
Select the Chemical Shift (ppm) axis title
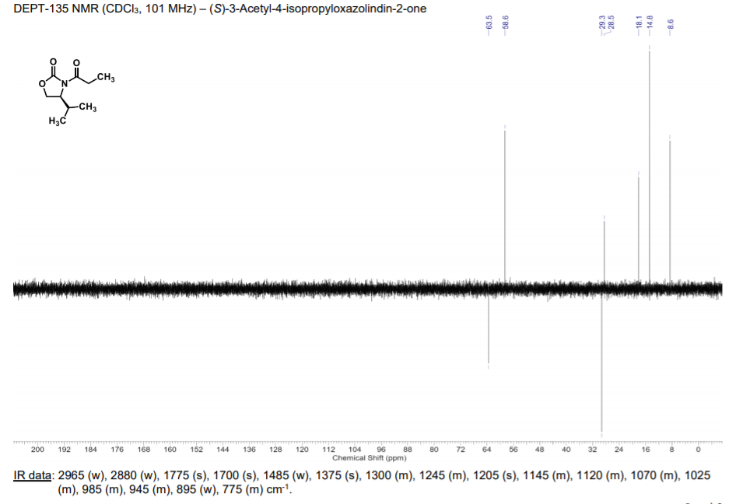[x=369, y=457]
